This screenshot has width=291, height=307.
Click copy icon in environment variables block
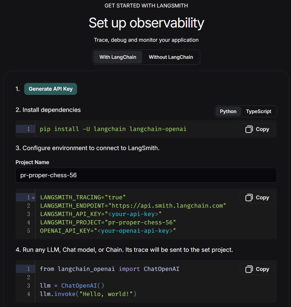[x=249, y=198]
